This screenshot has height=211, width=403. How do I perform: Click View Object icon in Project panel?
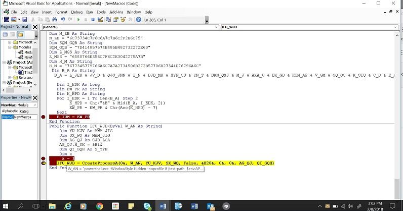click(12, 34)
